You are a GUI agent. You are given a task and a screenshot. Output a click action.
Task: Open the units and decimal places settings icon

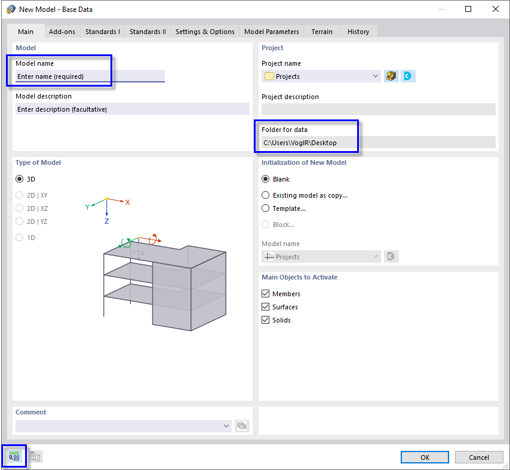pos(14,456)
